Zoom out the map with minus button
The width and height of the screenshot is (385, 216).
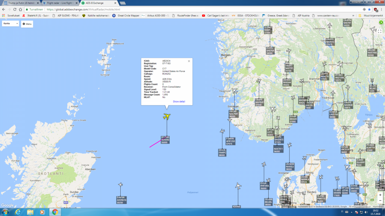[380, 200]
